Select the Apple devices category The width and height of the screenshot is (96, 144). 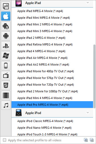[x=6, y=16]
